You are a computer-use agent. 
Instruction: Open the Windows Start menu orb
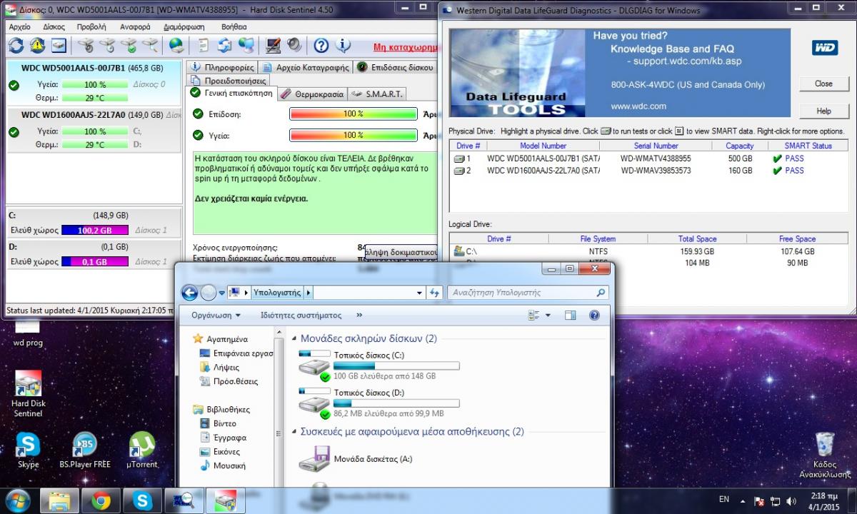(x=17, y=500)
